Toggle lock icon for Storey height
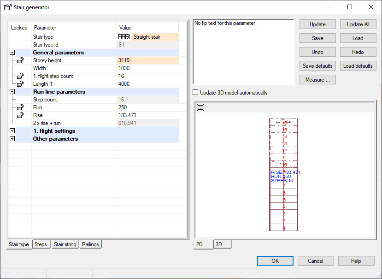Screen dimensions: 382x279 pyautogui.click(x=20, y=60)
